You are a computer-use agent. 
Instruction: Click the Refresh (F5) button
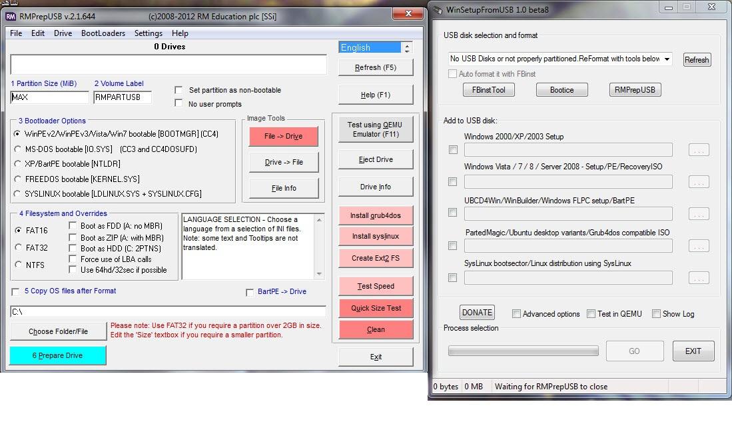(376, 67)
